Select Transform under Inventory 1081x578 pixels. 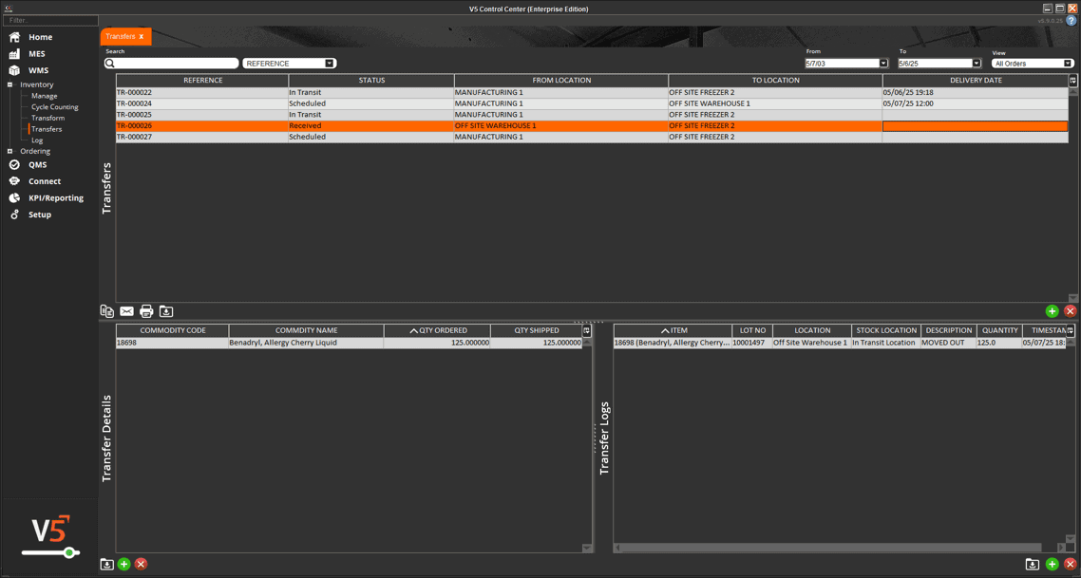point(47,118)
